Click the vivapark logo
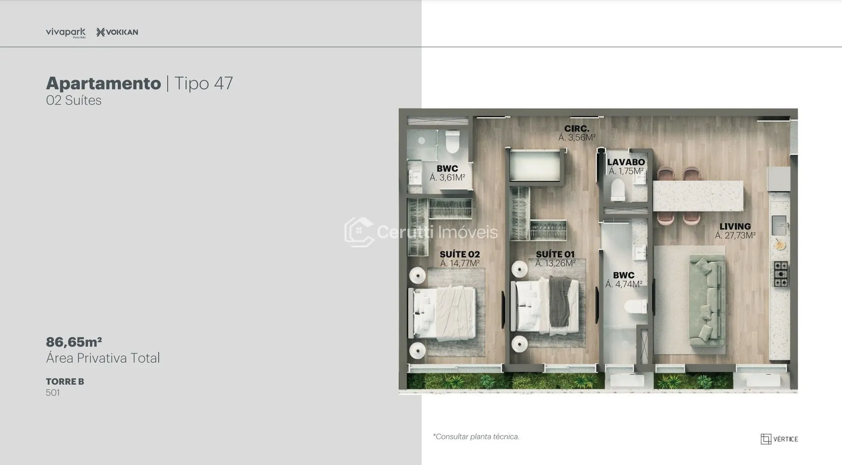Viewport: 842px width, 465px height. coord(65,32)
